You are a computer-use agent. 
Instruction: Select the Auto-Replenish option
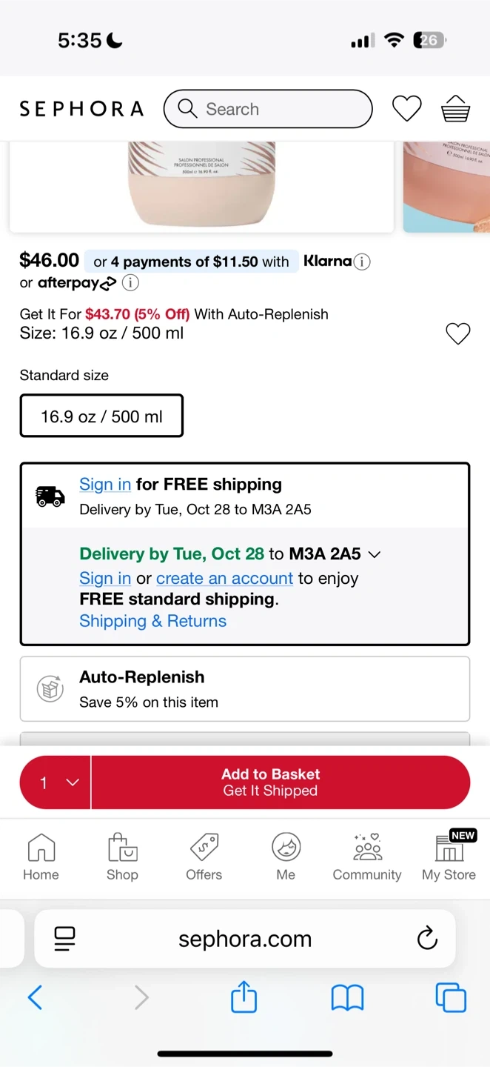click(245, 688)
